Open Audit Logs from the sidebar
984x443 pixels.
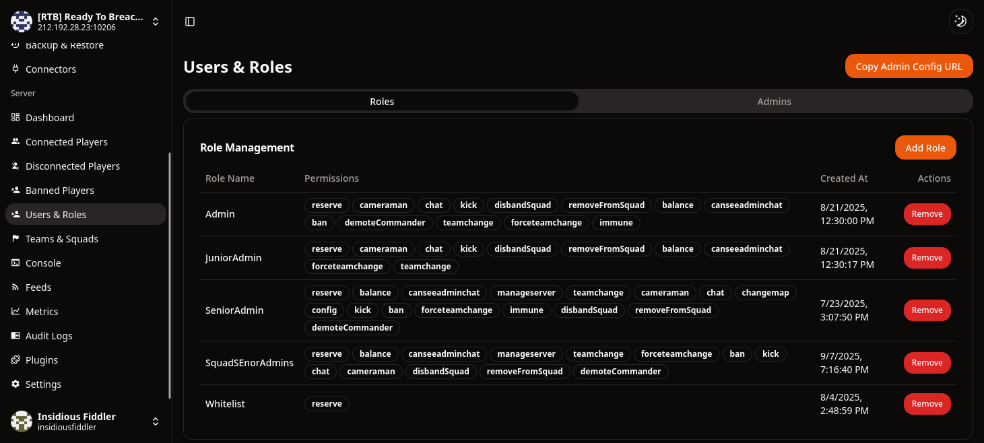[x=48, y=336]
